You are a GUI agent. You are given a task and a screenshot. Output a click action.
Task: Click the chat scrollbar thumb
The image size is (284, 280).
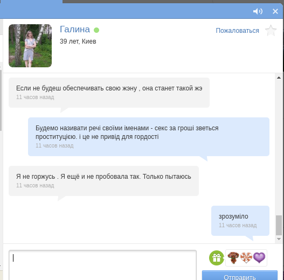pos(279,225)
